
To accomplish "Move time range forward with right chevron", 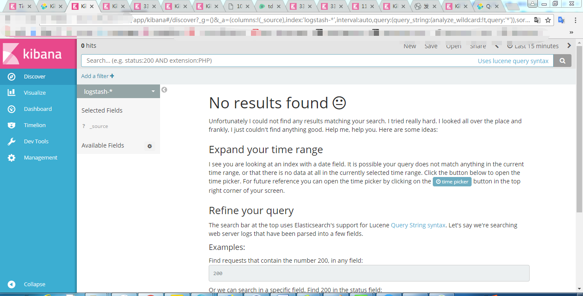I will (x=569, y=46).
